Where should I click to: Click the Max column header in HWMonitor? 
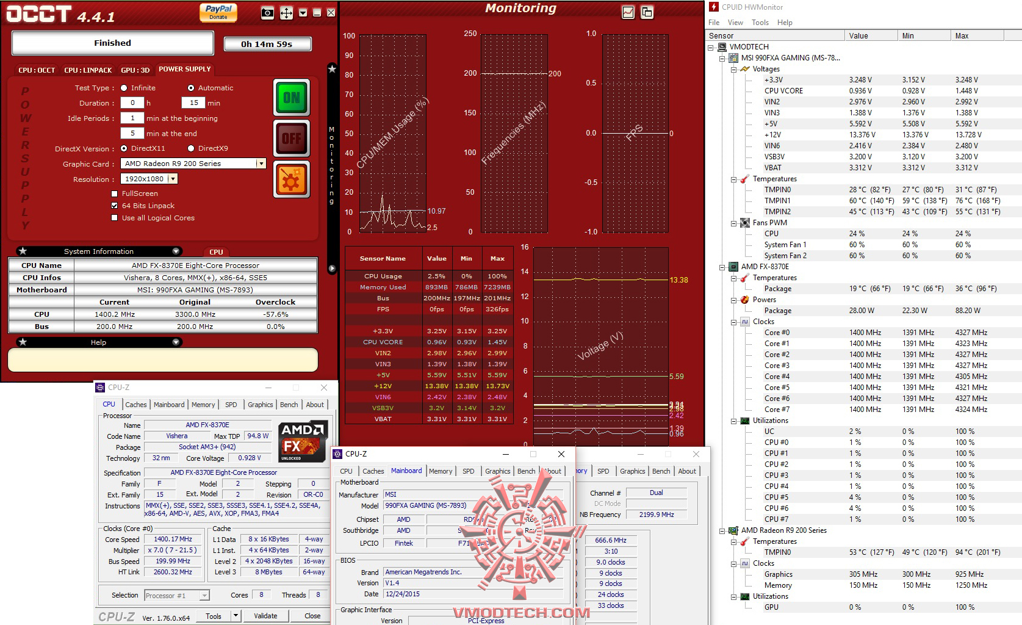pos(977,36)
